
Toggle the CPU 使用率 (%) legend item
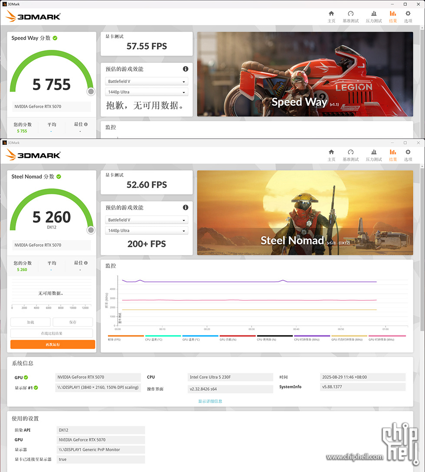(275, 338)
